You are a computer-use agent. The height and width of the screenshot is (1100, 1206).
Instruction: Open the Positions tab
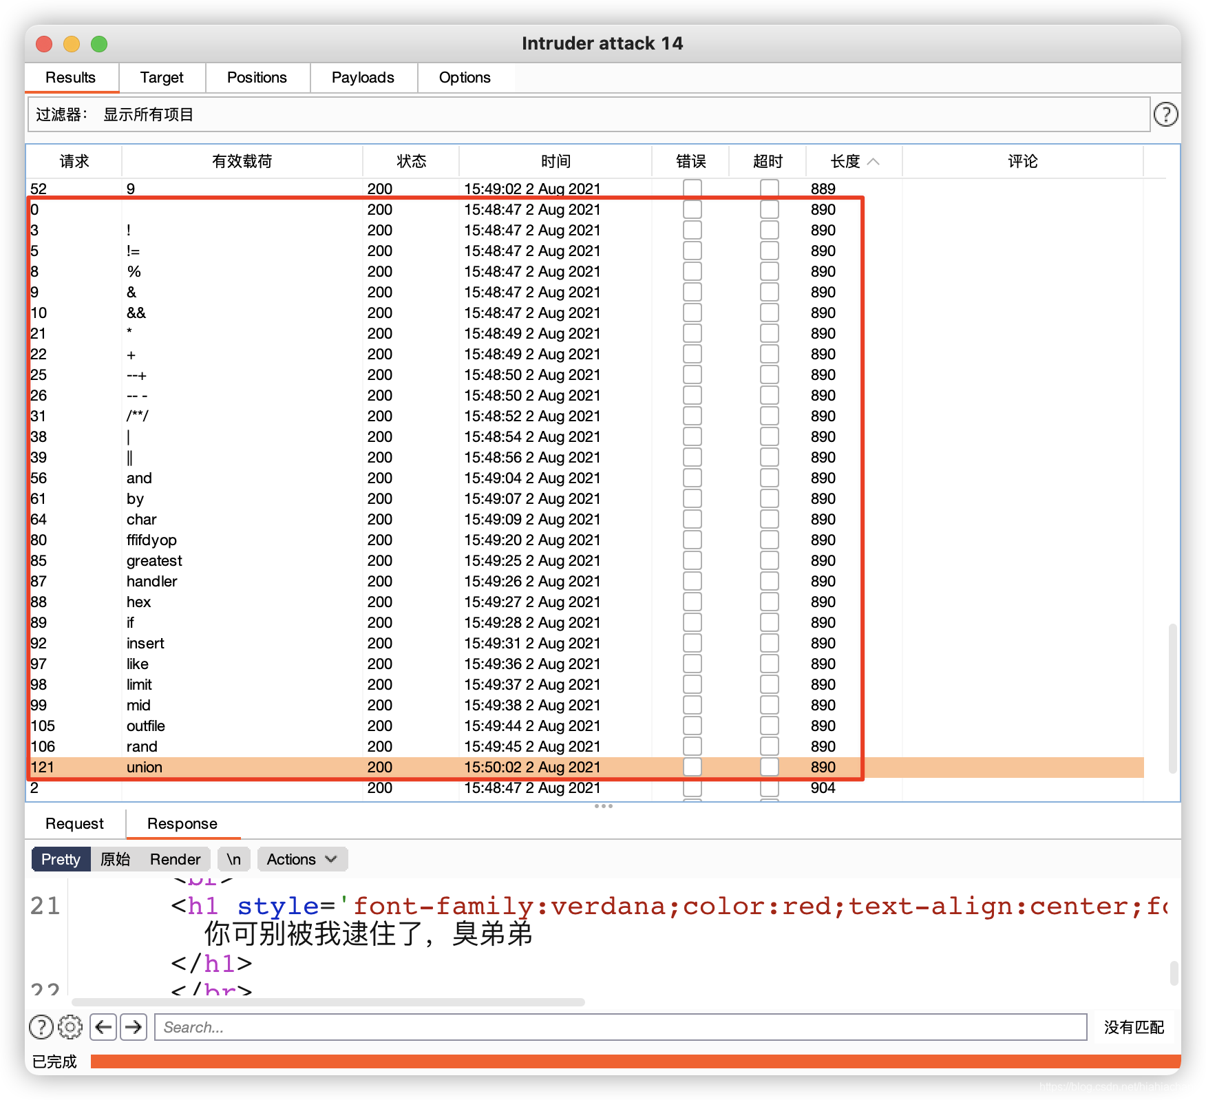click(257, 78)
